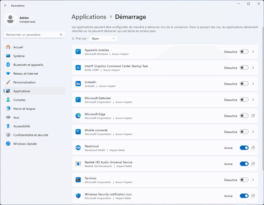Screen dimensions: 264x205
Task: Expand Intel Graphics Command Center chevron
Action: 253,68
